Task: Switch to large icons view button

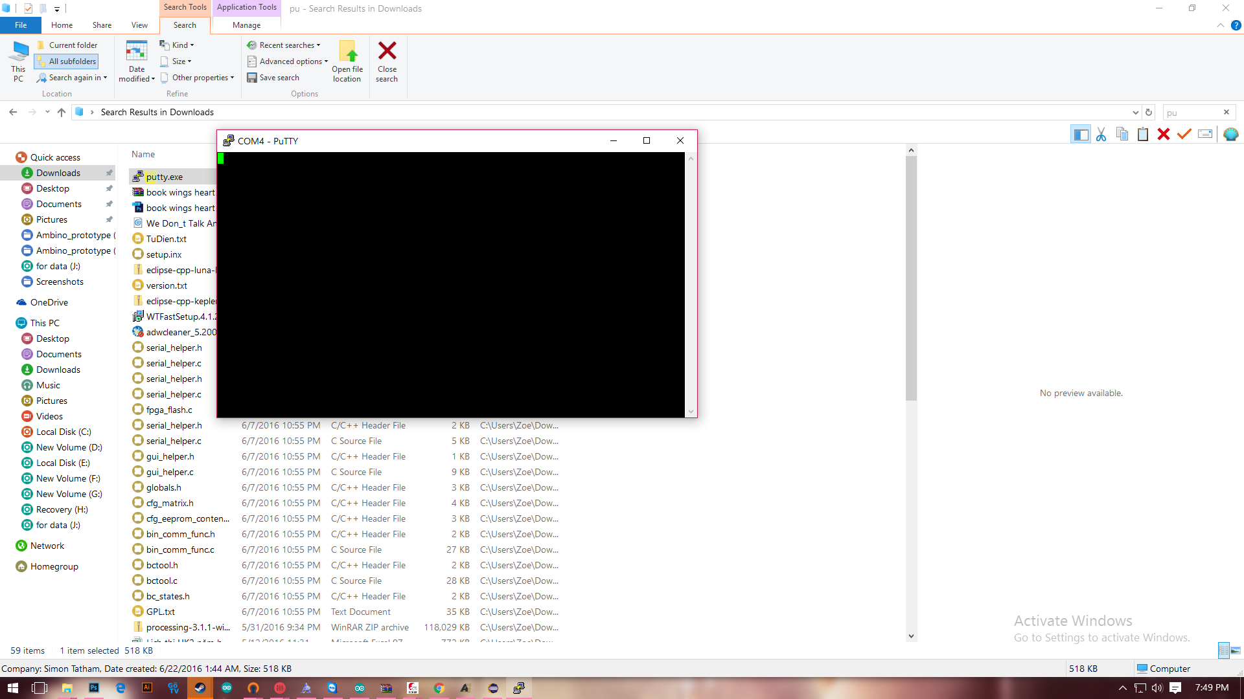Action: tap(1236, 650)
